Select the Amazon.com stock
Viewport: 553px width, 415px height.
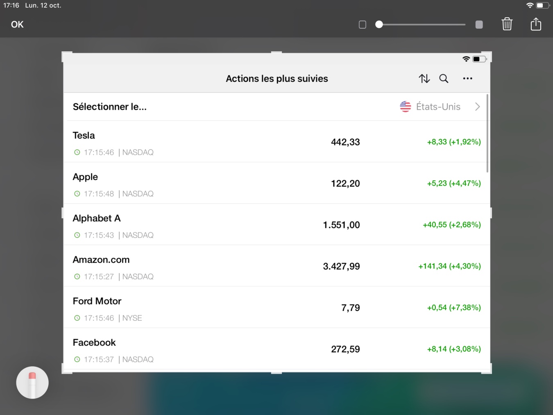coord(277,266)
